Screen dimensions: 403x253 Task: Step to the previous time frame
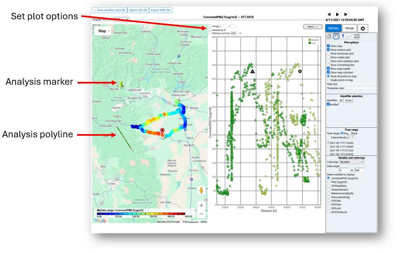tap(329, 14)
